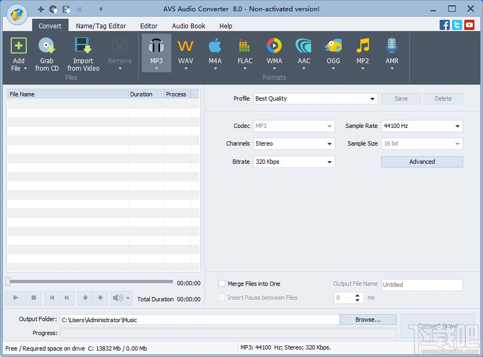Toggle the volume speaker button

coord(117,298)
